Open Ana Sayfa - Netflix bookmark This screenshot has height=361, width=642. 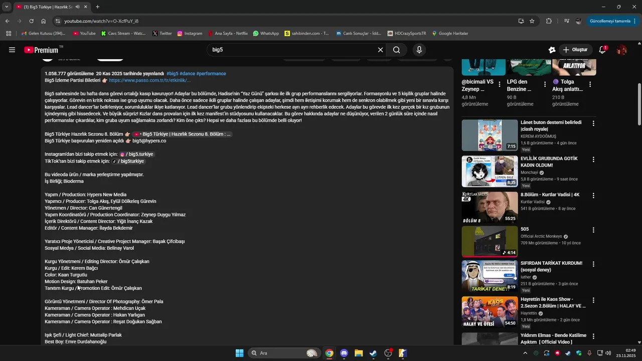pyautogui.click(x=228, y=34)
